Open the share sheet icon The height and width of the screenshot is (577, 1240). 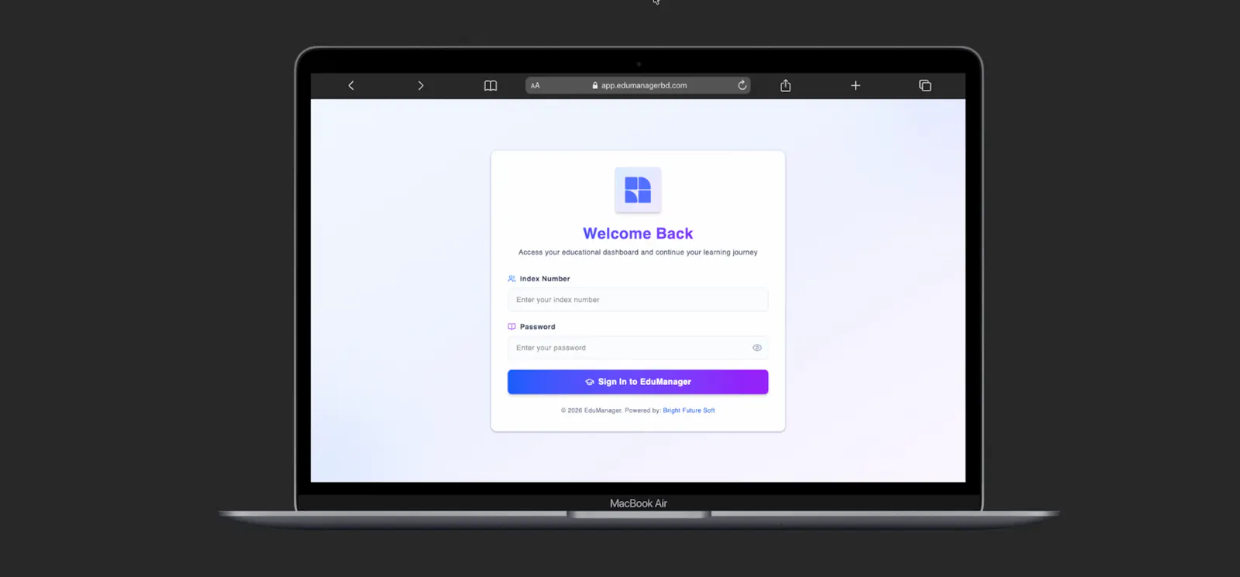coord(785,85)
